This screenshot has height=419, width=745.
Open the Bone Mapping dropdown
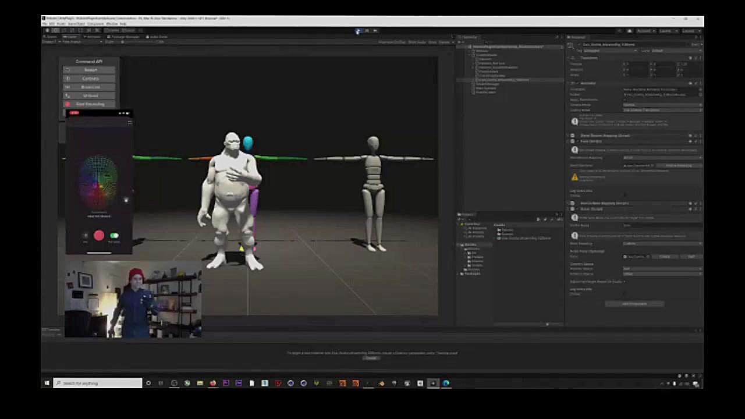(x=662, y=243)
